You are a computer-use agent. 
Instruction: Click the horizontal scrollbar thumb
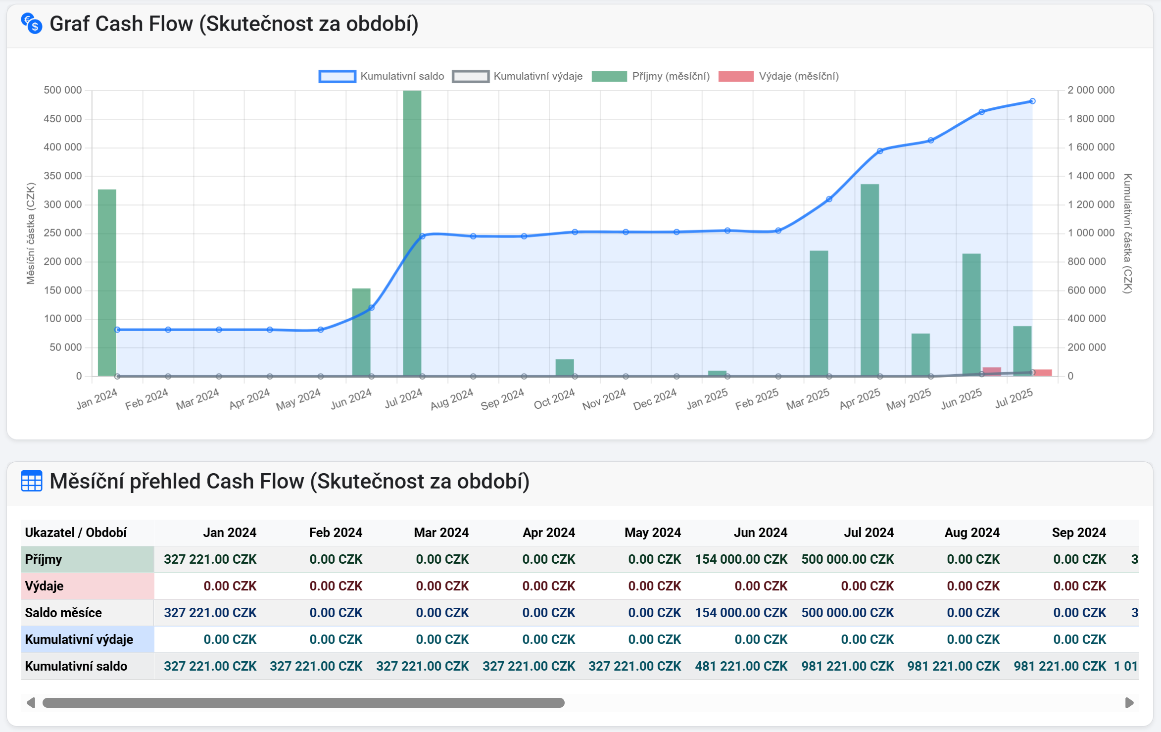click(x=303, y=703)
